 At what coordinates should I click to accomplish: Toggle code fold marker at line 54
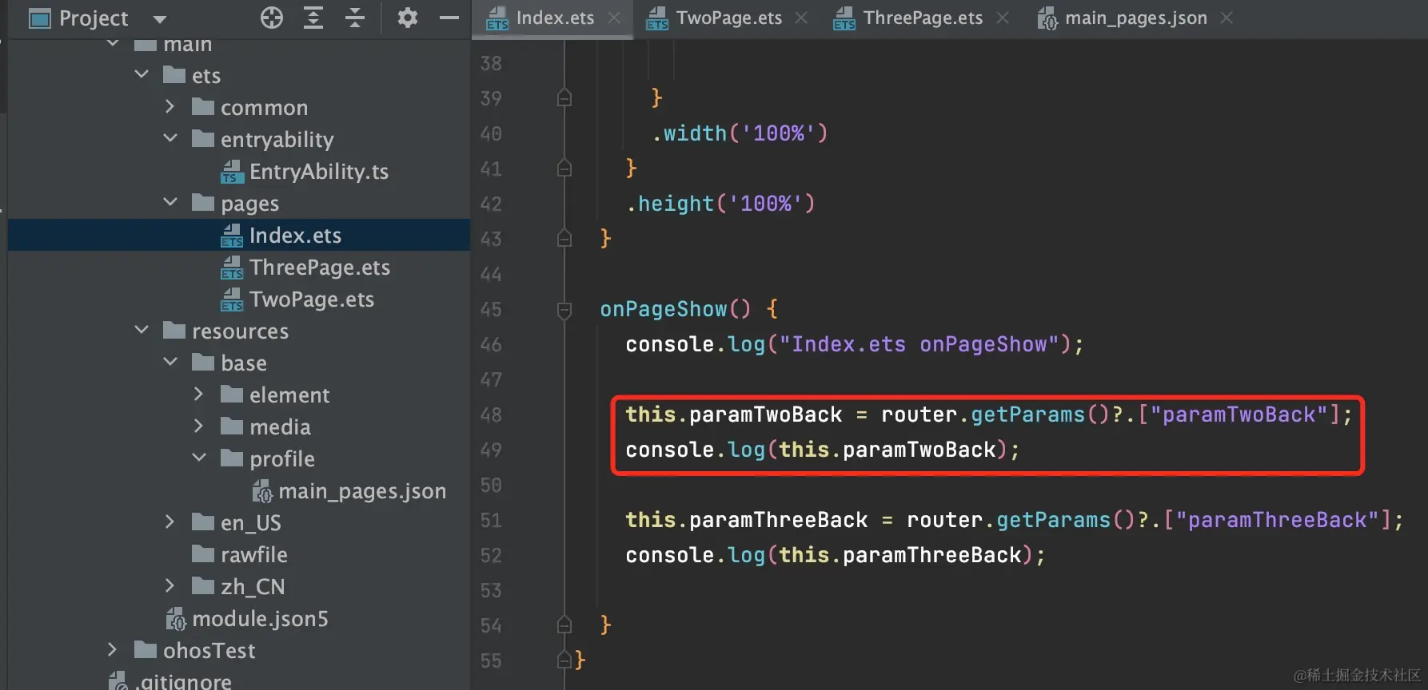click(564, 625)
